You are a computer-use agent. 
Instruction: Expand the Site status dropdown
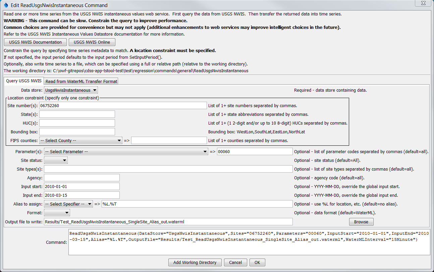point(56,161)
